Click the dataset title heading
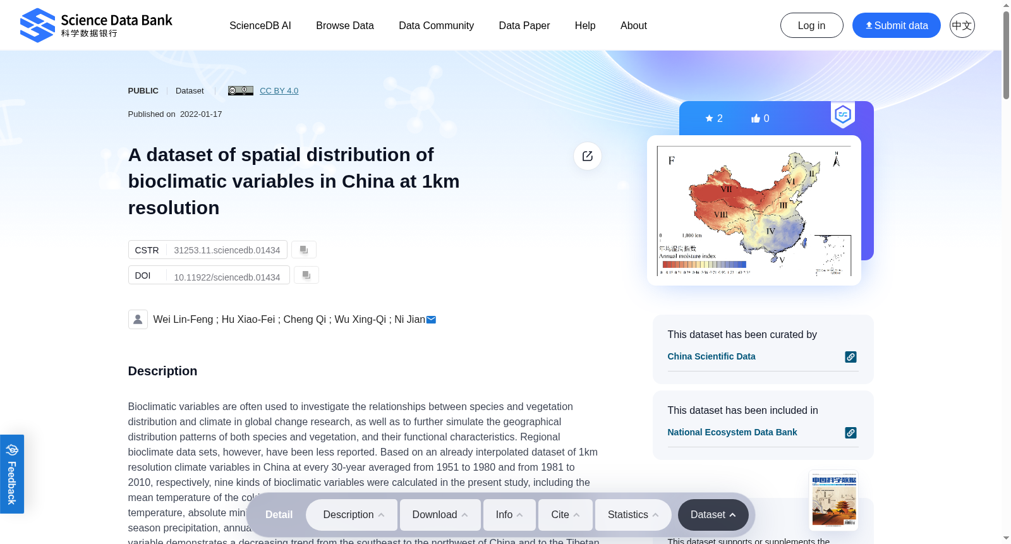 [x=294, y=181]
